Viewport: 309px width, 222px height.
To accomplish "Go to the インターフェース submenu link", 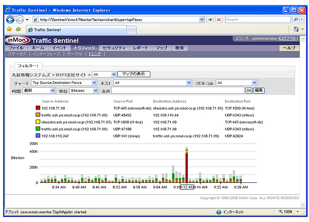I will (x=46, y=54).
